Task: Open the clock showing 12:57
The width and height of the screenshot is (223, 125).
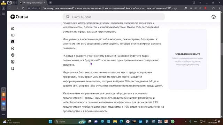Action: point(213,122)
